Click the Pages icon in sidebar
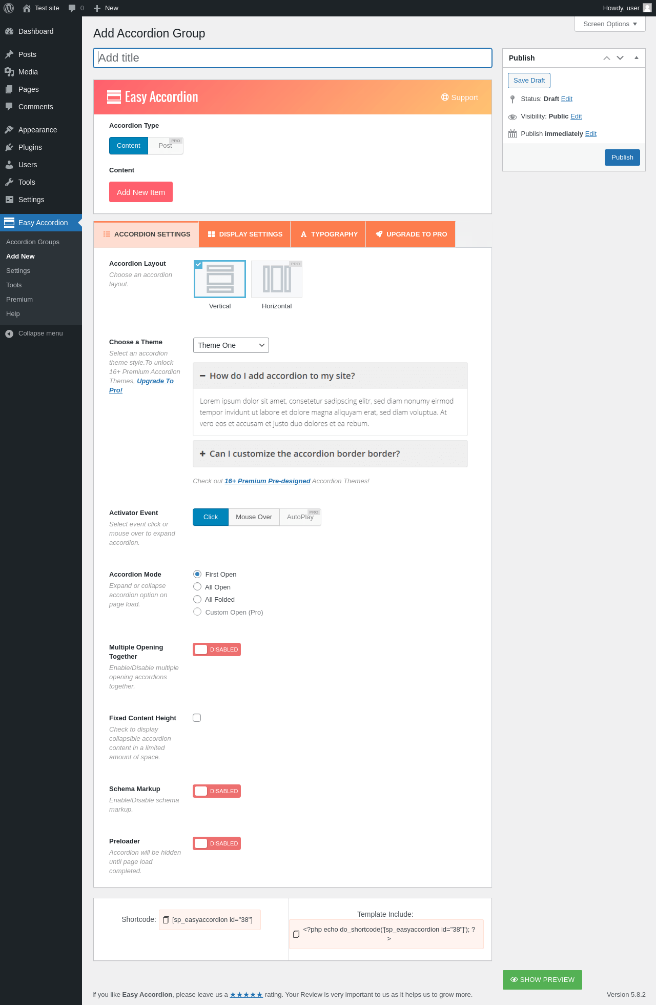 [x=9, y=89]
